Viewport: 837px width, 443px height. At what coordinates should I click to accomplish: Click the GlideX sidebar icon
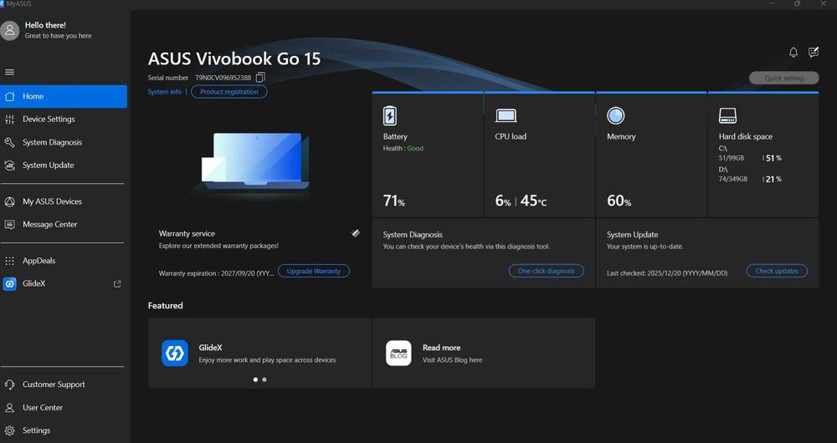click(x=9, y=283)
